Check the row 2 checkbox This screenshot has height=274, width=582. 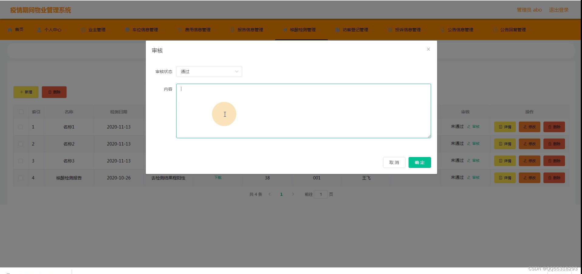(x=21, y=144)
